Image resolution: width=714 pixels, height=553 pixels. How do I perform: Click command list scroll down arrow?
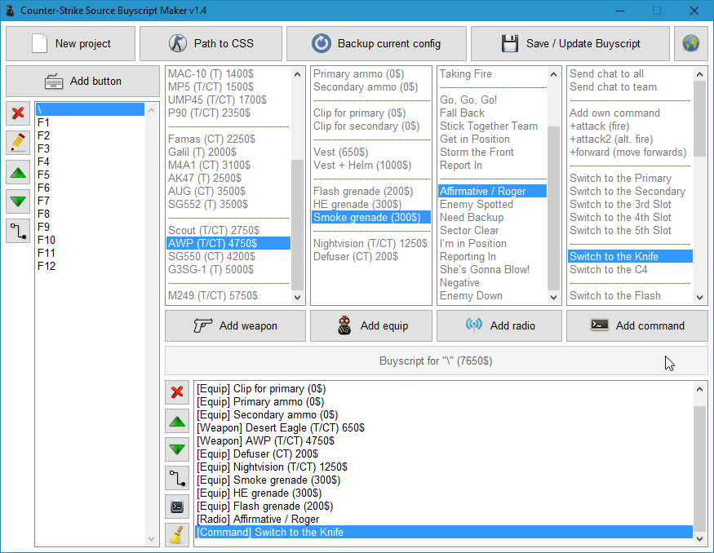pos(700,297)
